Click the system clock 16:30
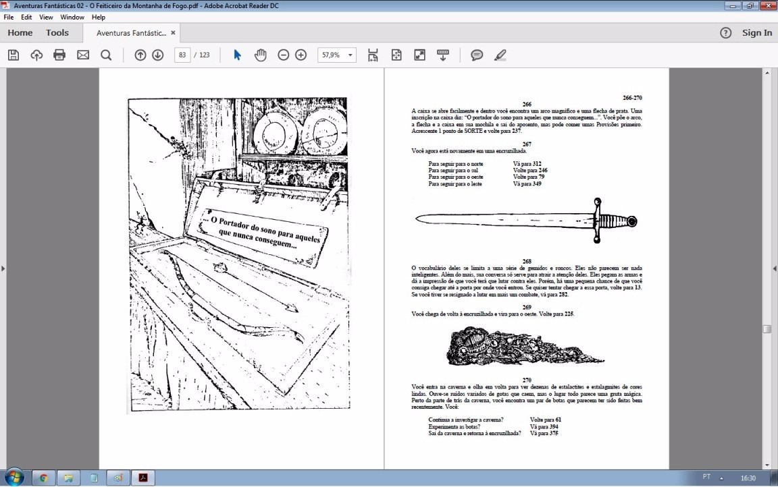 748,478
